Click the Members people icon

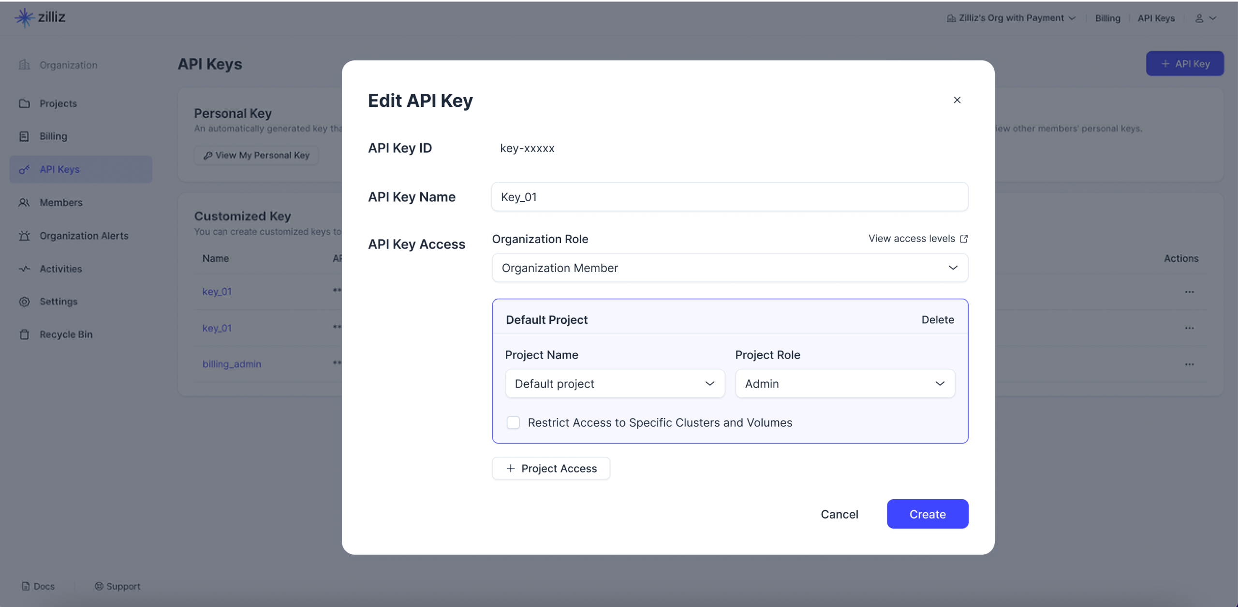point(25,202)
